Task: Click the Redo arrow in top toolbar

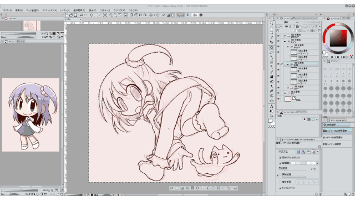Action: 86,15
